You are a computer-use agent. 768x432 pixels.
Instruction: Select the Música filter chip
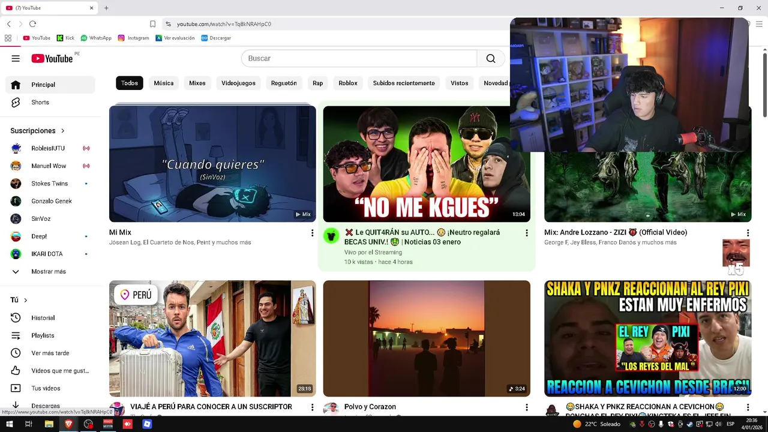click(x=164, y=83)
